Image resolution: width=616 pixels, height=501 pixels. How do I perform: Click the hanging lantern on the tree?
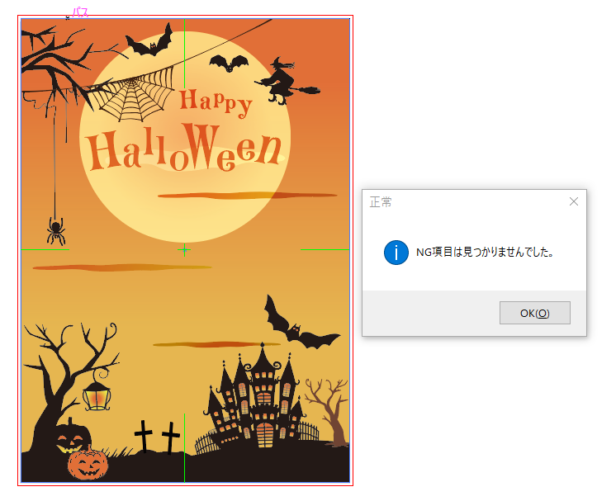[x=97, y=396]
